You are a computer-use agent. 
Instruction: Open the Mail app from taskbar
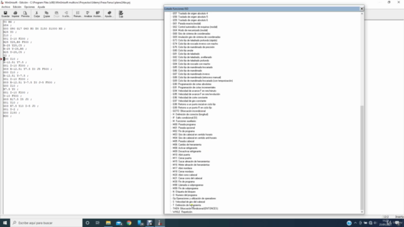pos(119,223)
